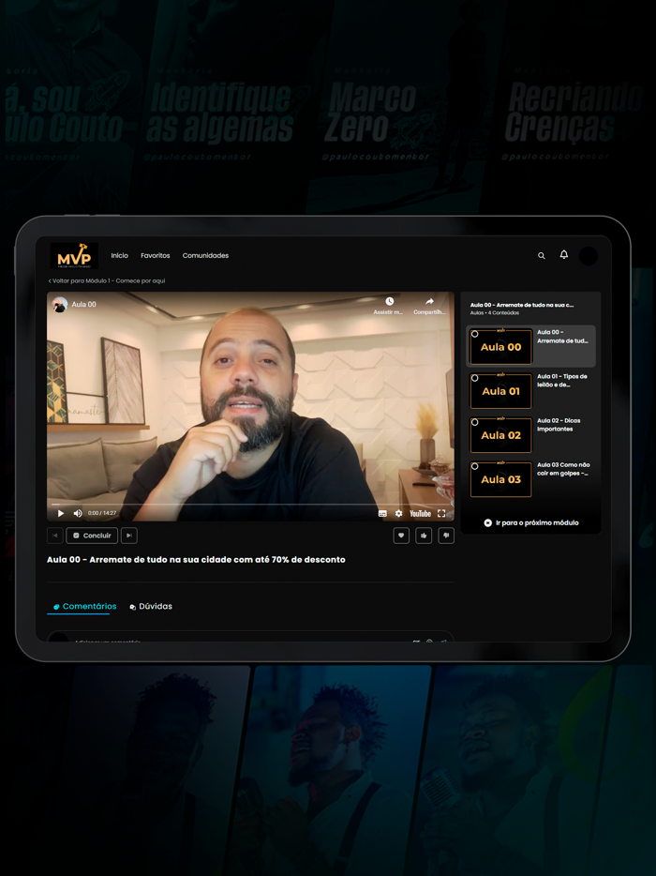Open 'Aula 03 Como não cair em golpes' title
The height and width of the screenshot is (876, 656).
tap(563, 469)
